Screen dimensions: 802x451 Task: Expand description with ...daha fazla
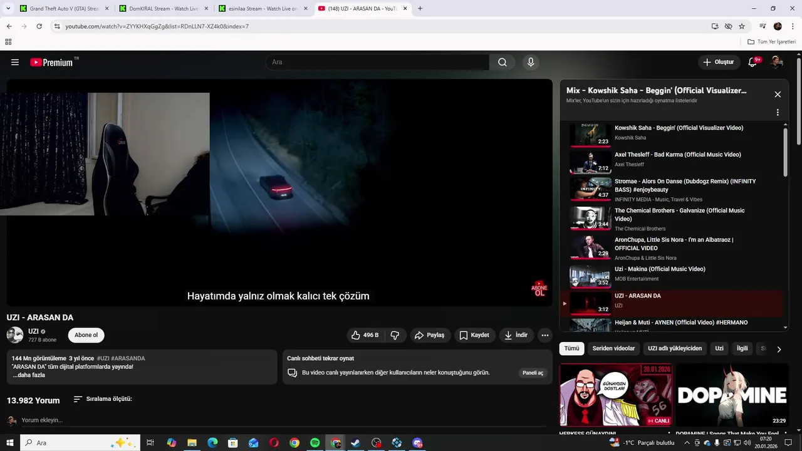(x=29, y=375)
